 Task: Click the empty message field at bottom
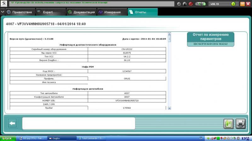pyautogui.click(x=78, y=123)
